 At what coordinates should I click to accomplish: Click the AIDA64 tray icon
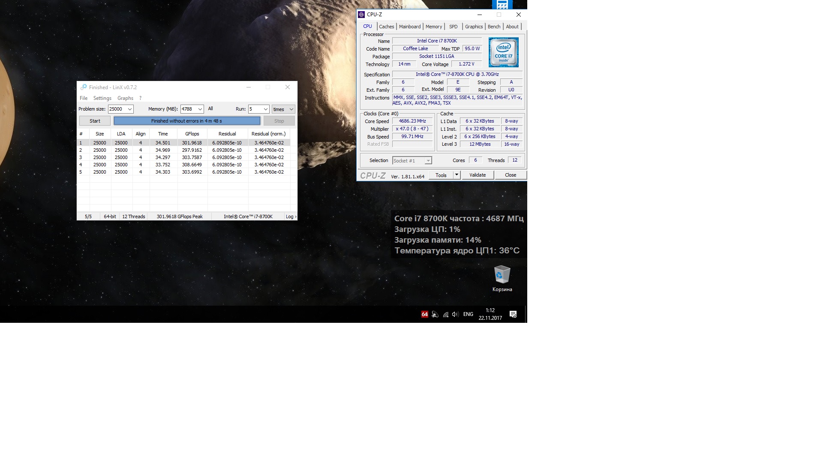click(x=424, y=314)
